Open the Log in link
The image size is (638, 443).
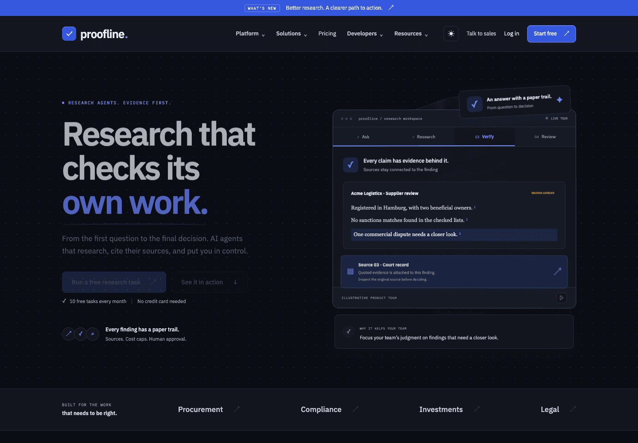coord(512,34)
